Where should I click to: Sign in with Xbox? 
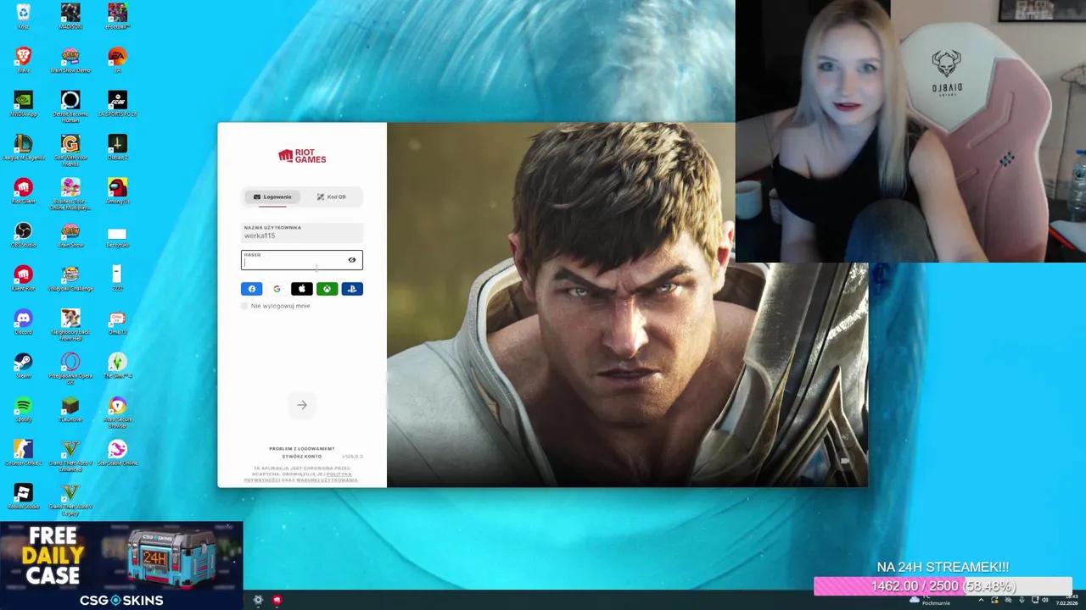(327, 289)
